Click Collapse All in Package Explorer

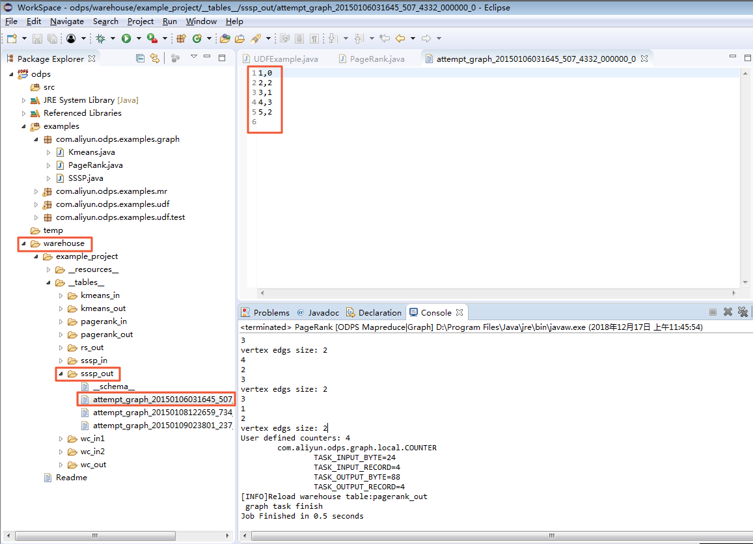click(x=140, y=58)
